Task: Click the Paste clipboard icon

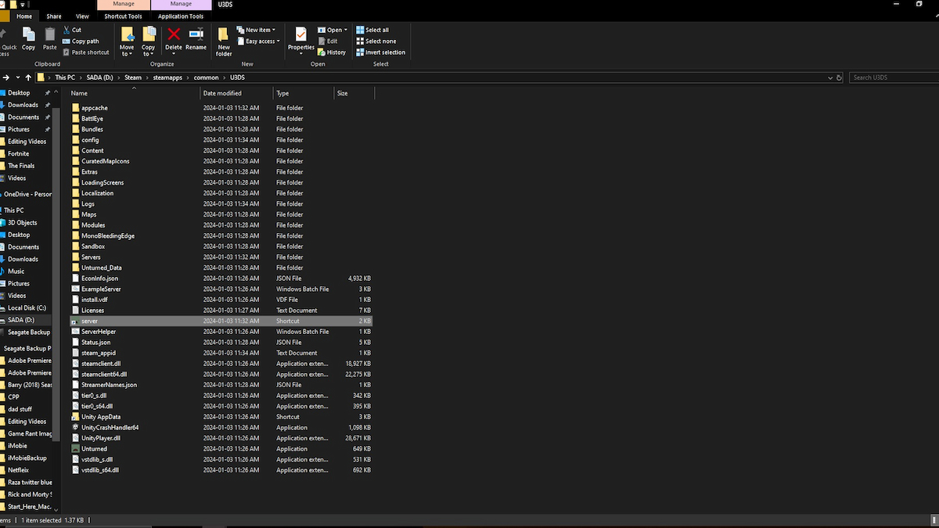Action: [x=49, y=37]
